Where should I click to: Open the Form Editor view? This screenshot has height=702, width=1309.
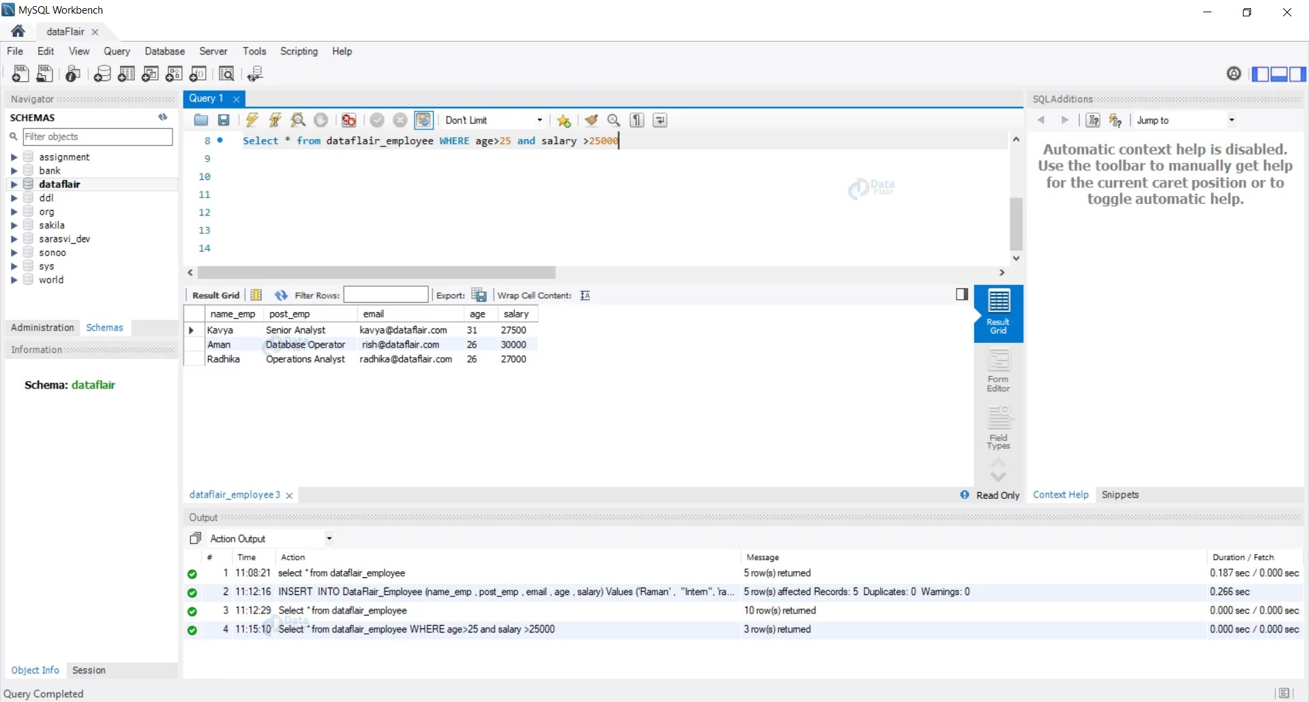click(x=998, y=371)
